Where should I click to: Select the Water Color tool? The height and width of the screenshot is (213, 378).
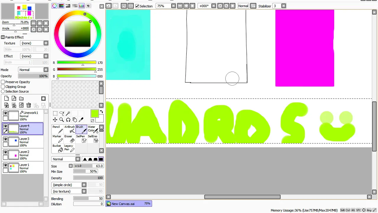(x=93, y=129)
